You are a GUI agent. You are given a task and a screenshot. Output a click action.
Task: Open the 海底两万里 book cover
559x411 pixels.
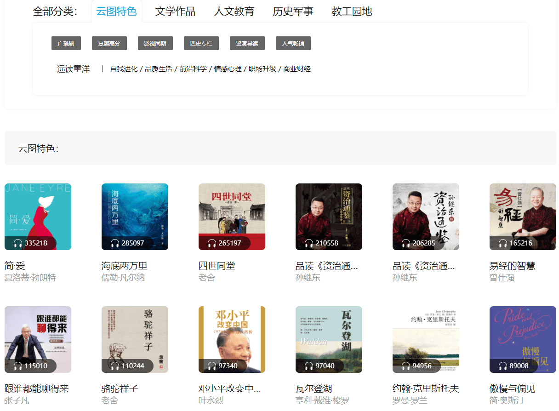click(135, 217)
